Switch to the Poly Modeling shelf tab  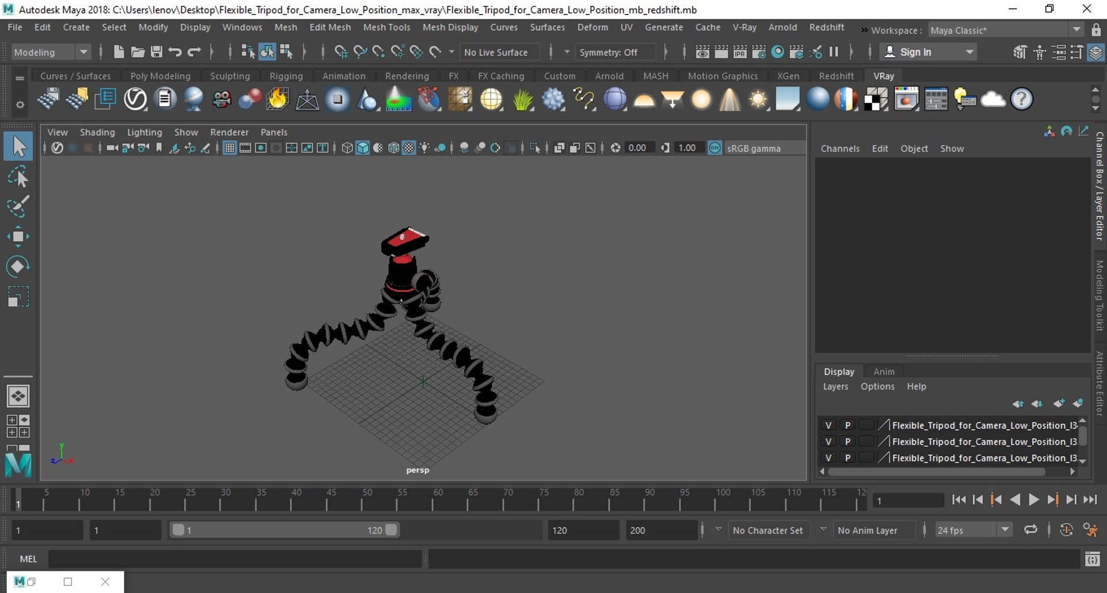(x=160, y=76)
